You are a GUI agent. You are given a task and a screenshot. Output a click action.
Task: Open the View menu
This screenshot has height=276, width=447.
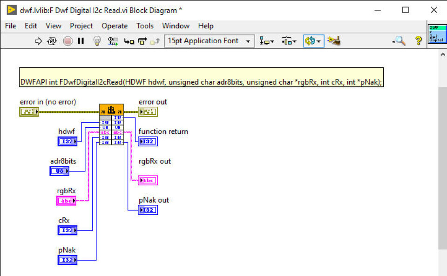click(x=53, y=26)
